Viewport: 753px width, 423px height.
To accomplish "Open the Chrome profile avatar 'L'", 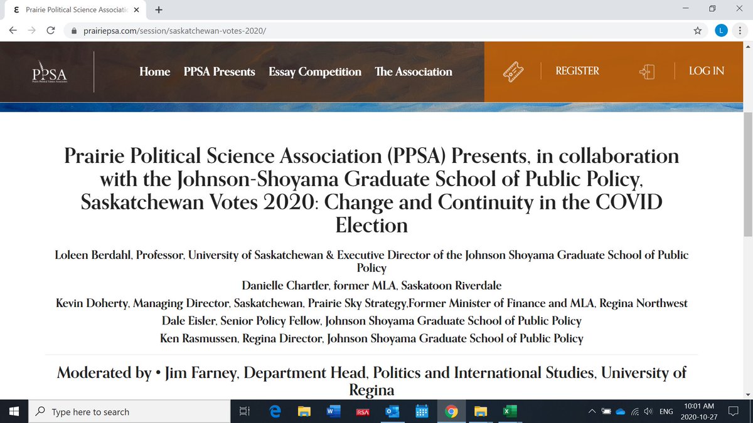I will (722, 30).
